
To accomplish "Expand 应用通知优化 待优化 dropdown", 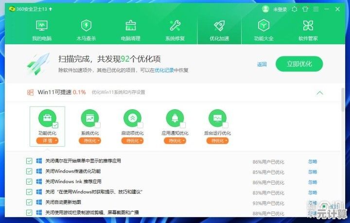I will click(x=175, y=140).
